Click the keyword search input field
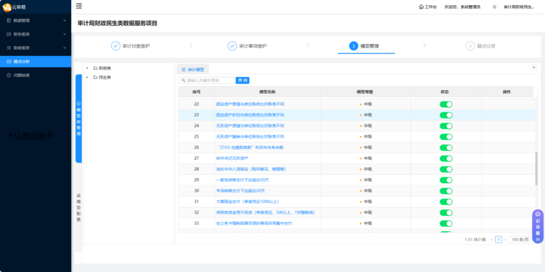 coord(208,80)
